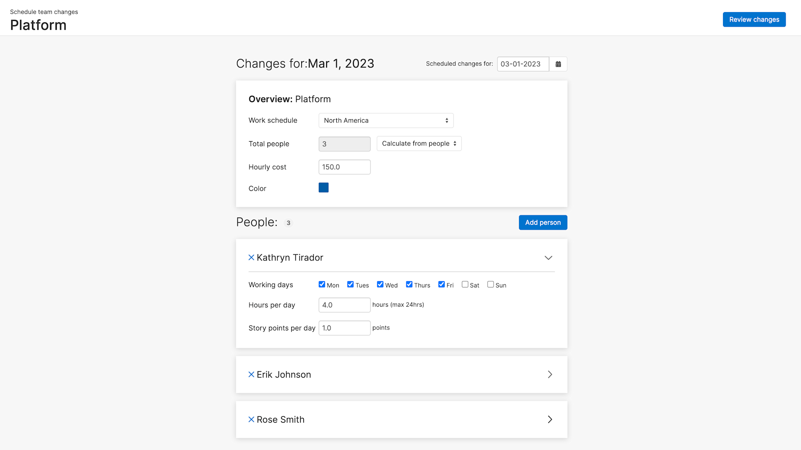Viewport: 801px width, 450px height.
Task: Remove Erik Johnson with the X icon
Action: tap(251, 374)
